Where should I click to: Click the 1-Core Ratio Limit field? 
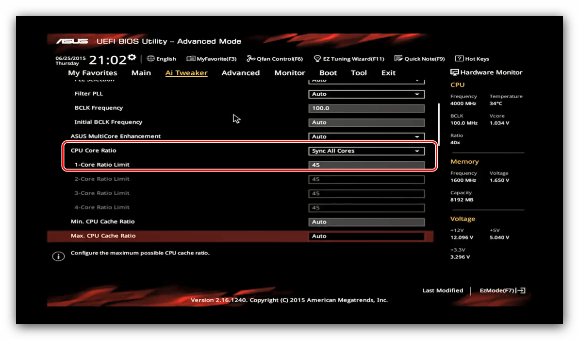coord(366,165)
